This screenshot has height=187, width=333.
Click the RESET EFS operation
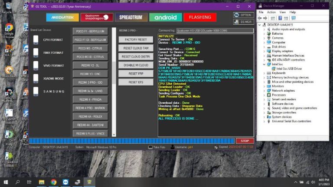pyautogui.click(x=136, y=82)
